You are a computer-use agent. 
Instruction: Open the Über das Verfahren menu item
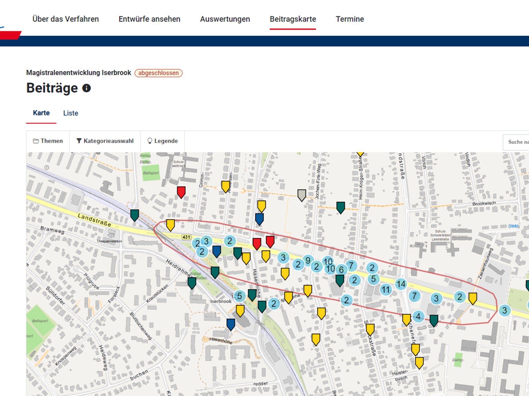65,19
